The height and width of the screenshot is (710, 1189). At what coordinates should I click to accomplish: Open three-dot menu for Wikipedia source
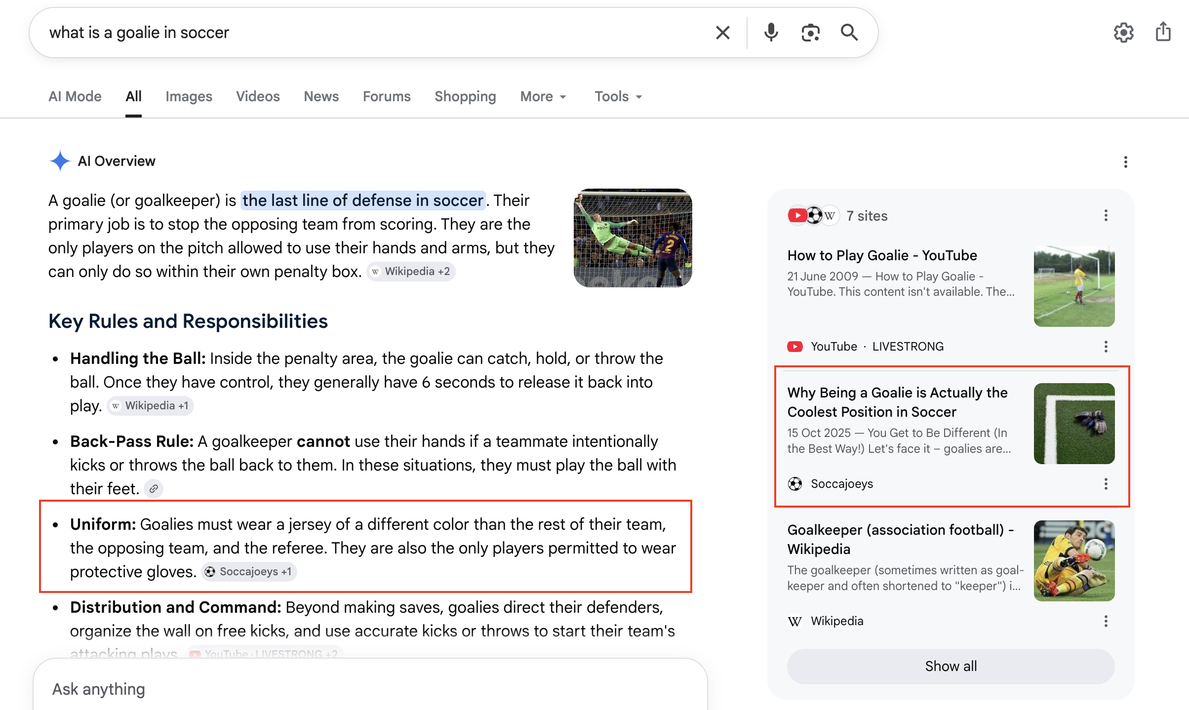click(x=1106, y=621)
